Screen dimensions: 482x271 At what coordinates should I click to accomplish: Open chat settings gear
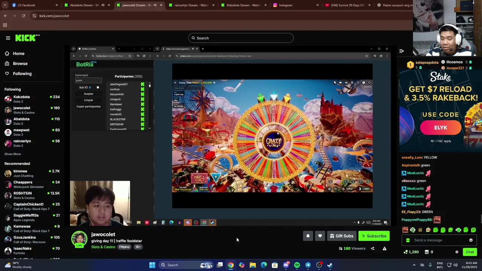(x=457, y=252)
